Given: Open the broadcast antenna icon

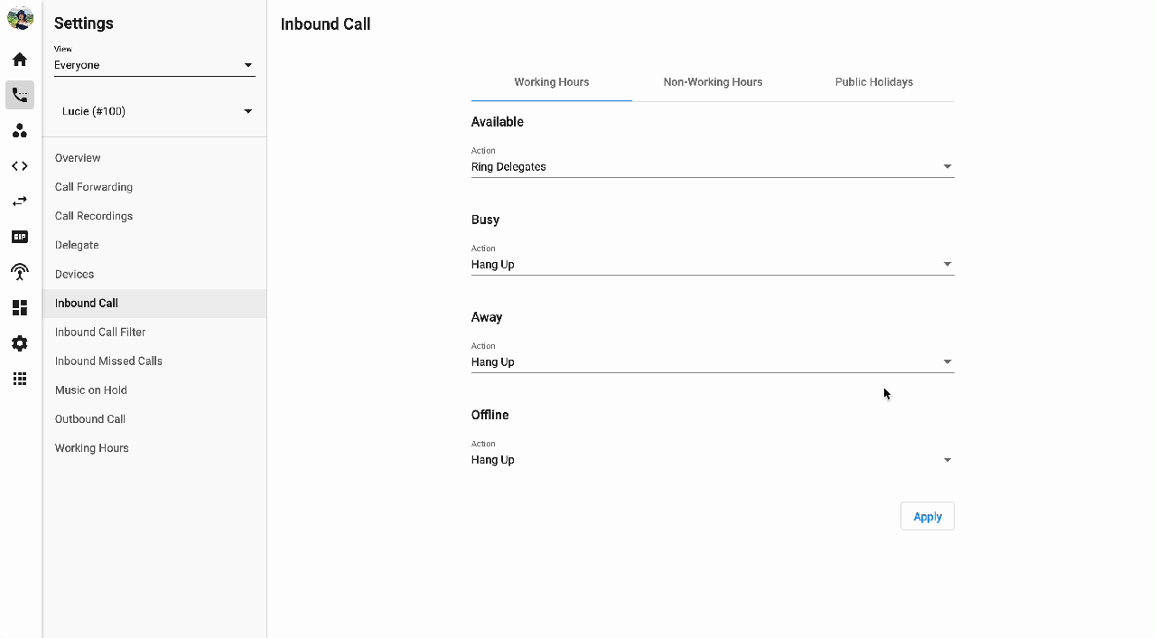Looking at the screenshot, I should point(20,272).
